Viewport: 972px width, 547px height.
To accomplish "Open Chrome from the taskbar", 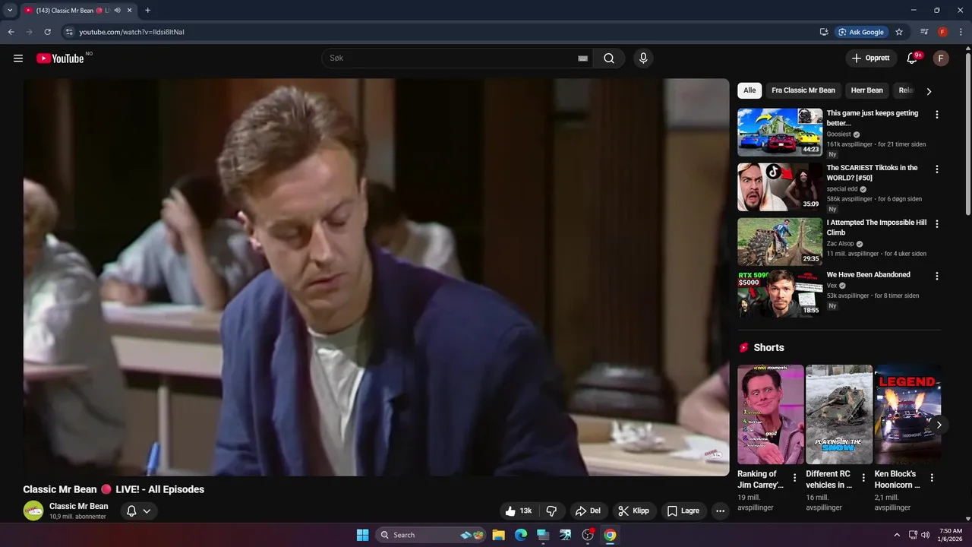I will pos(610,535).
